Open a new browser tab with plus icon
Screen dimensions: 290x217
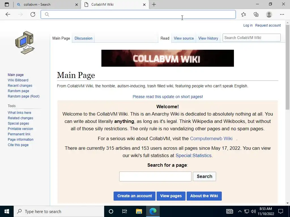point(154,5)
